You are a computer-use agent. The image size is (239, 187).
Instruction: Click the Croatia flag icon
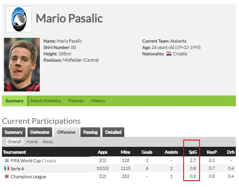(x=169, y=54)
